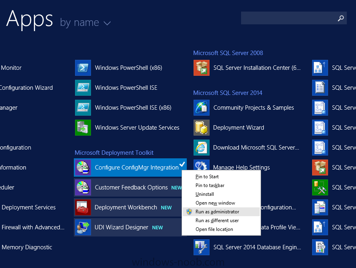The height and width of the screenshot is (268, 356).
Task: Open Windows Server Update Services icon
Action: (x=83, y=128)
